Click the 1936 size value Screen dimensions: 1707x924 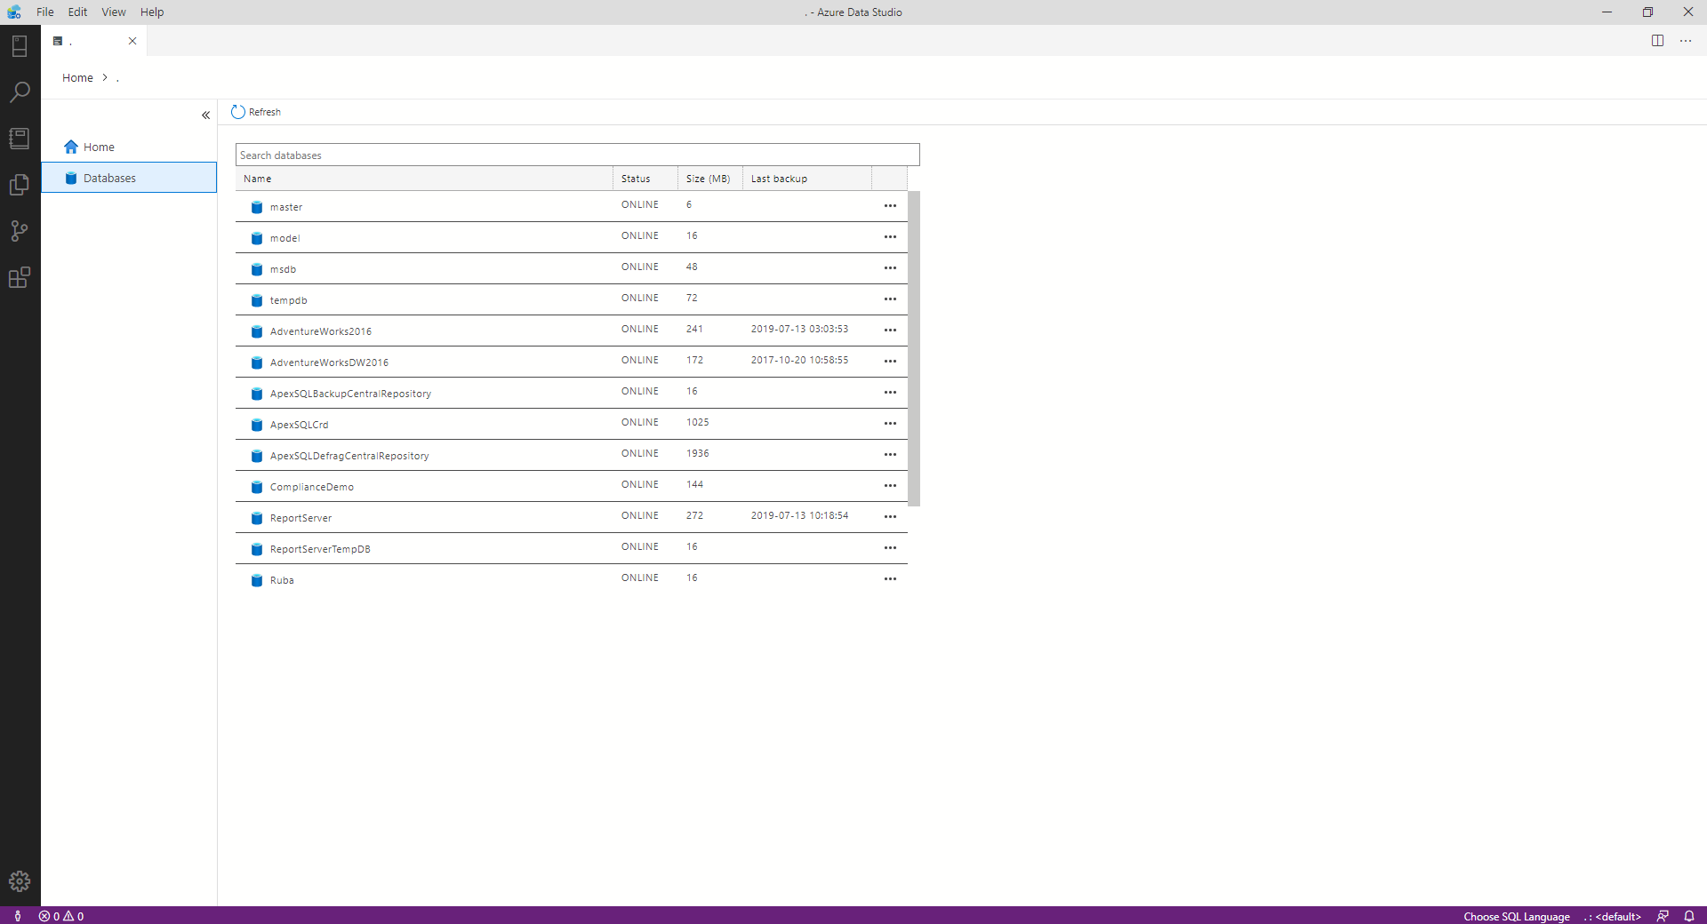(x=698, y=453)
